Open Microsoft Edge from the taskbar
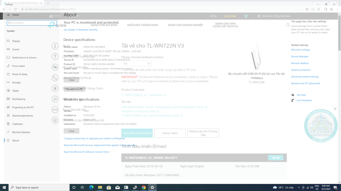The image size is (341, 191). tap(91, 188)
